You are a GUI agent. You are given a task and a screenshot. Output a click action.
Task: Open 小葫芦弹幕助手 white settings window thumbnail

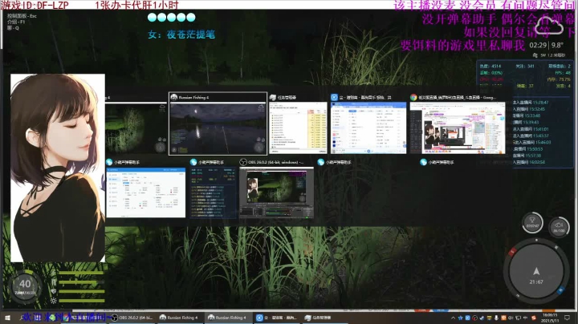pyautogui.click(x=146, y=192)
